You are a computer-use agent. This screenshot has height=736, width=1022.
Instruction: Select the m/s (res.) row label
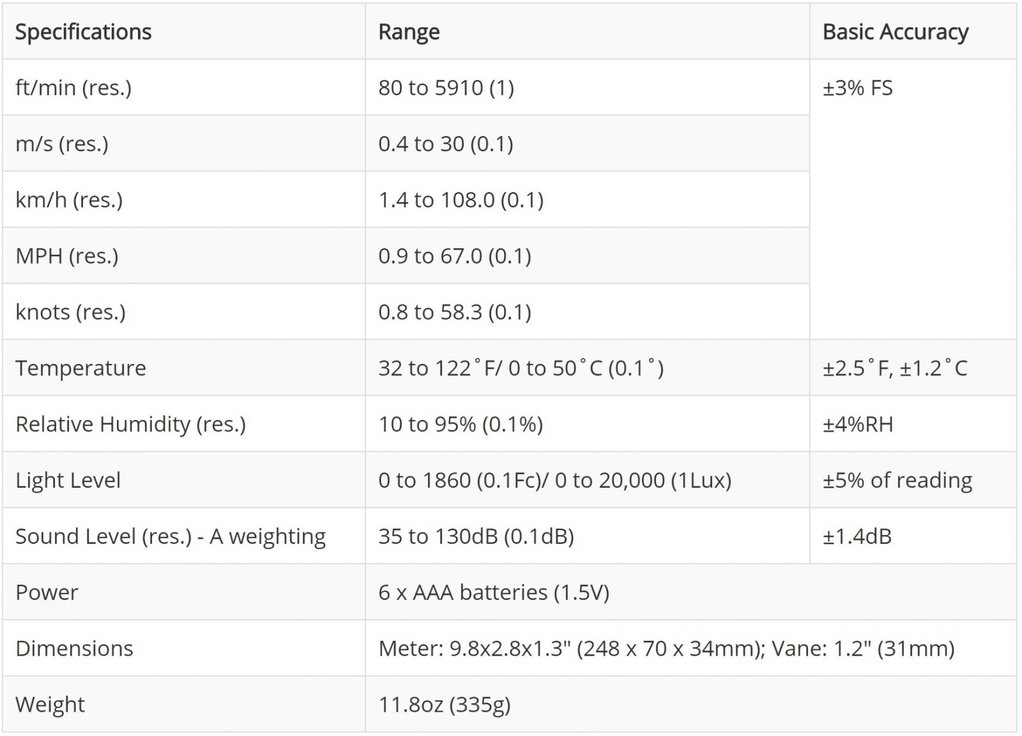pos(62,144)
